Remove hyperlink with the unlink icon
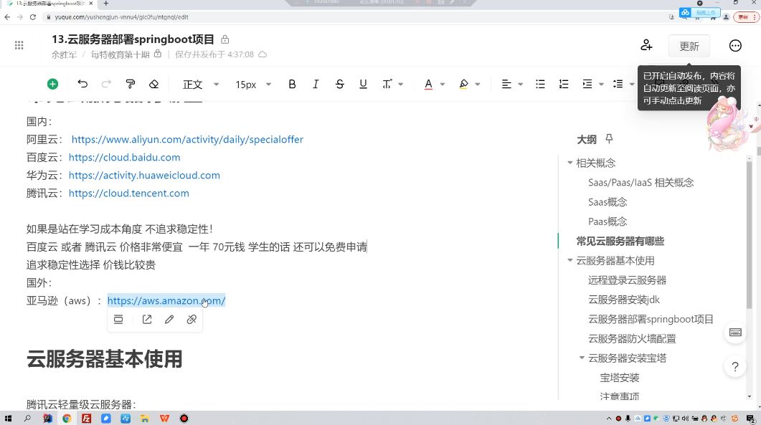Screen dimensions: 761x425 tap(192, 319)
